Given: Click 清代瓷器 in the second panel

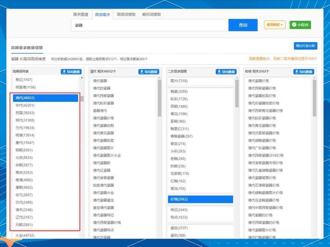Looking at the screenshot, I should (100, 81).
